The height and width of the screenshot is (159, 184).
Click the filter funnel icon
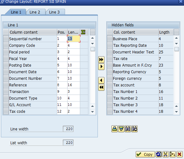(121, 129)
